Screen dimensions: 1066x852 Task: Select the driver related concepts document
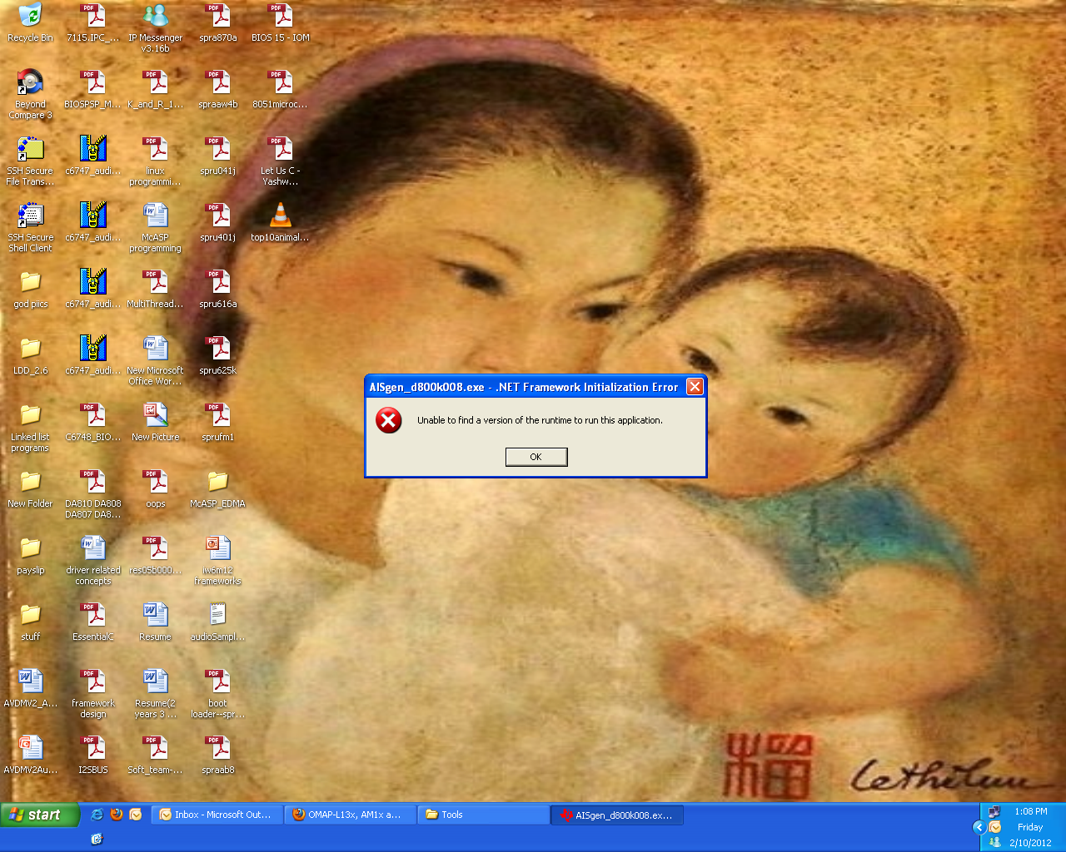point(93,560)
